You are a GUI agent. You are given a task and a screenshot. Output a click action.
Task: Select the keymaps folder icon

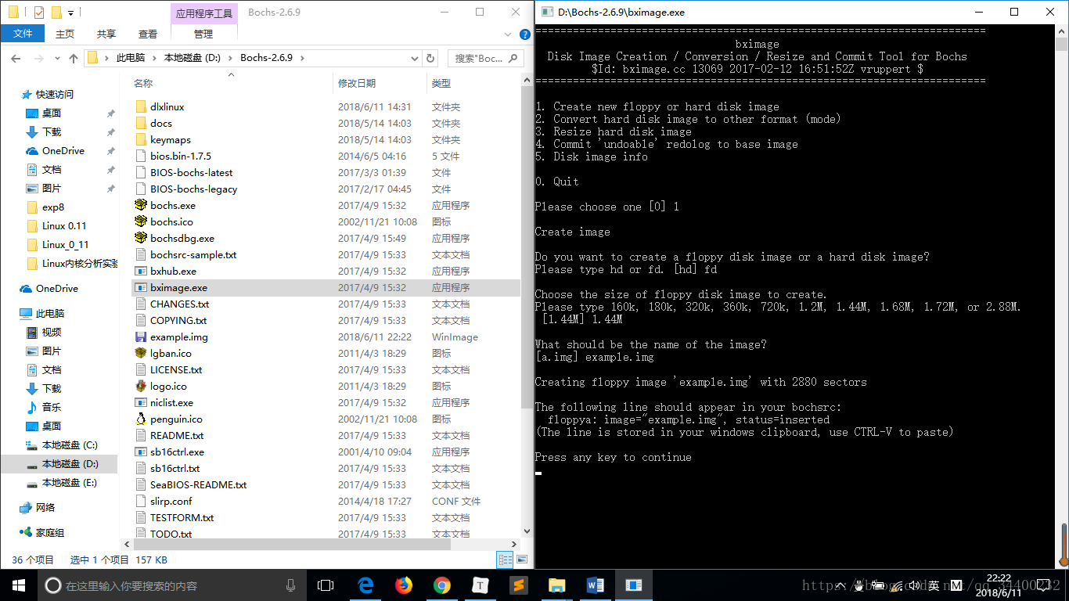(141, 139)
